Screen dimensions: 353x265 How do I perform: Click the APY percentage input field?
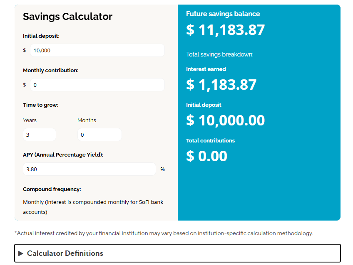[89, 169]
